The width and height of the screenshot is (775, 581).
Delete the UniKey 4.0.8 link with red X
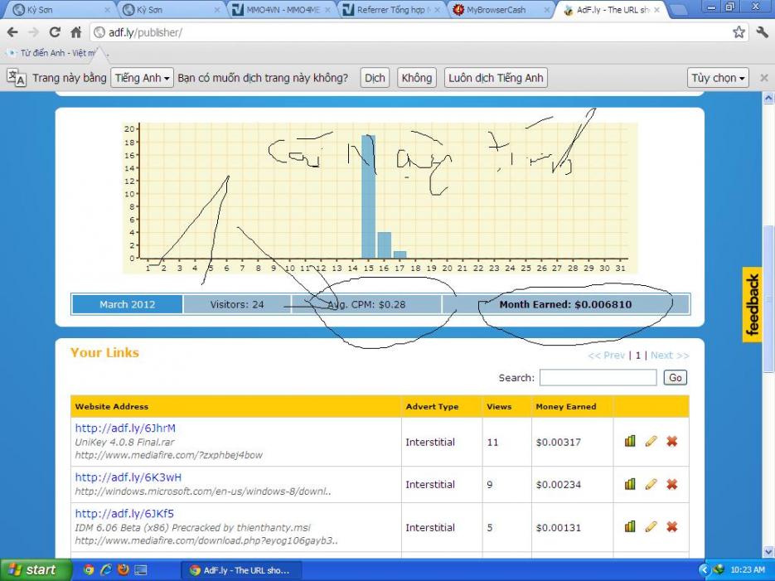pos(671,441)
